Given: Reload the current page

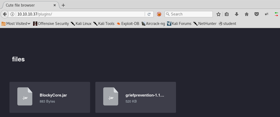Looking at the screenshot, I should (x=149, y=14).
